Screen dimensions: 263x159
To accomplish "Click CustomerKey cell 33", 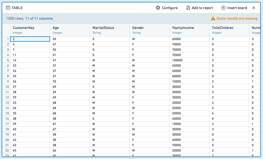I will click(30, 103).
